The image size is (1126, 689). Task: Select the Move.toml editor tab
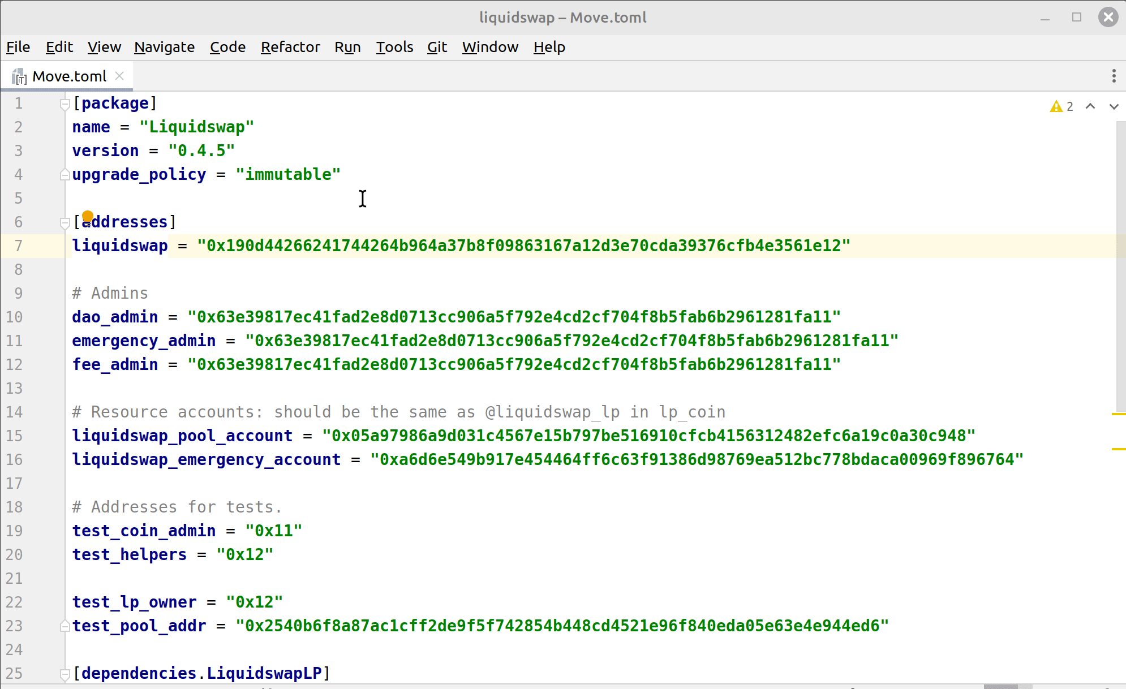coord(69,76)
